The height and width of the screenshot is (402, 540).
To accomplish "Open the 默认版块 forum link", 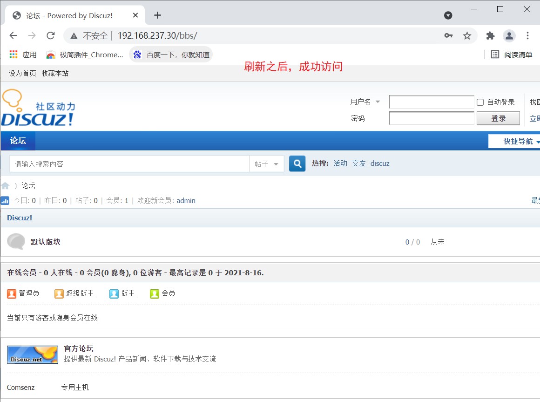I will [46, 242].
